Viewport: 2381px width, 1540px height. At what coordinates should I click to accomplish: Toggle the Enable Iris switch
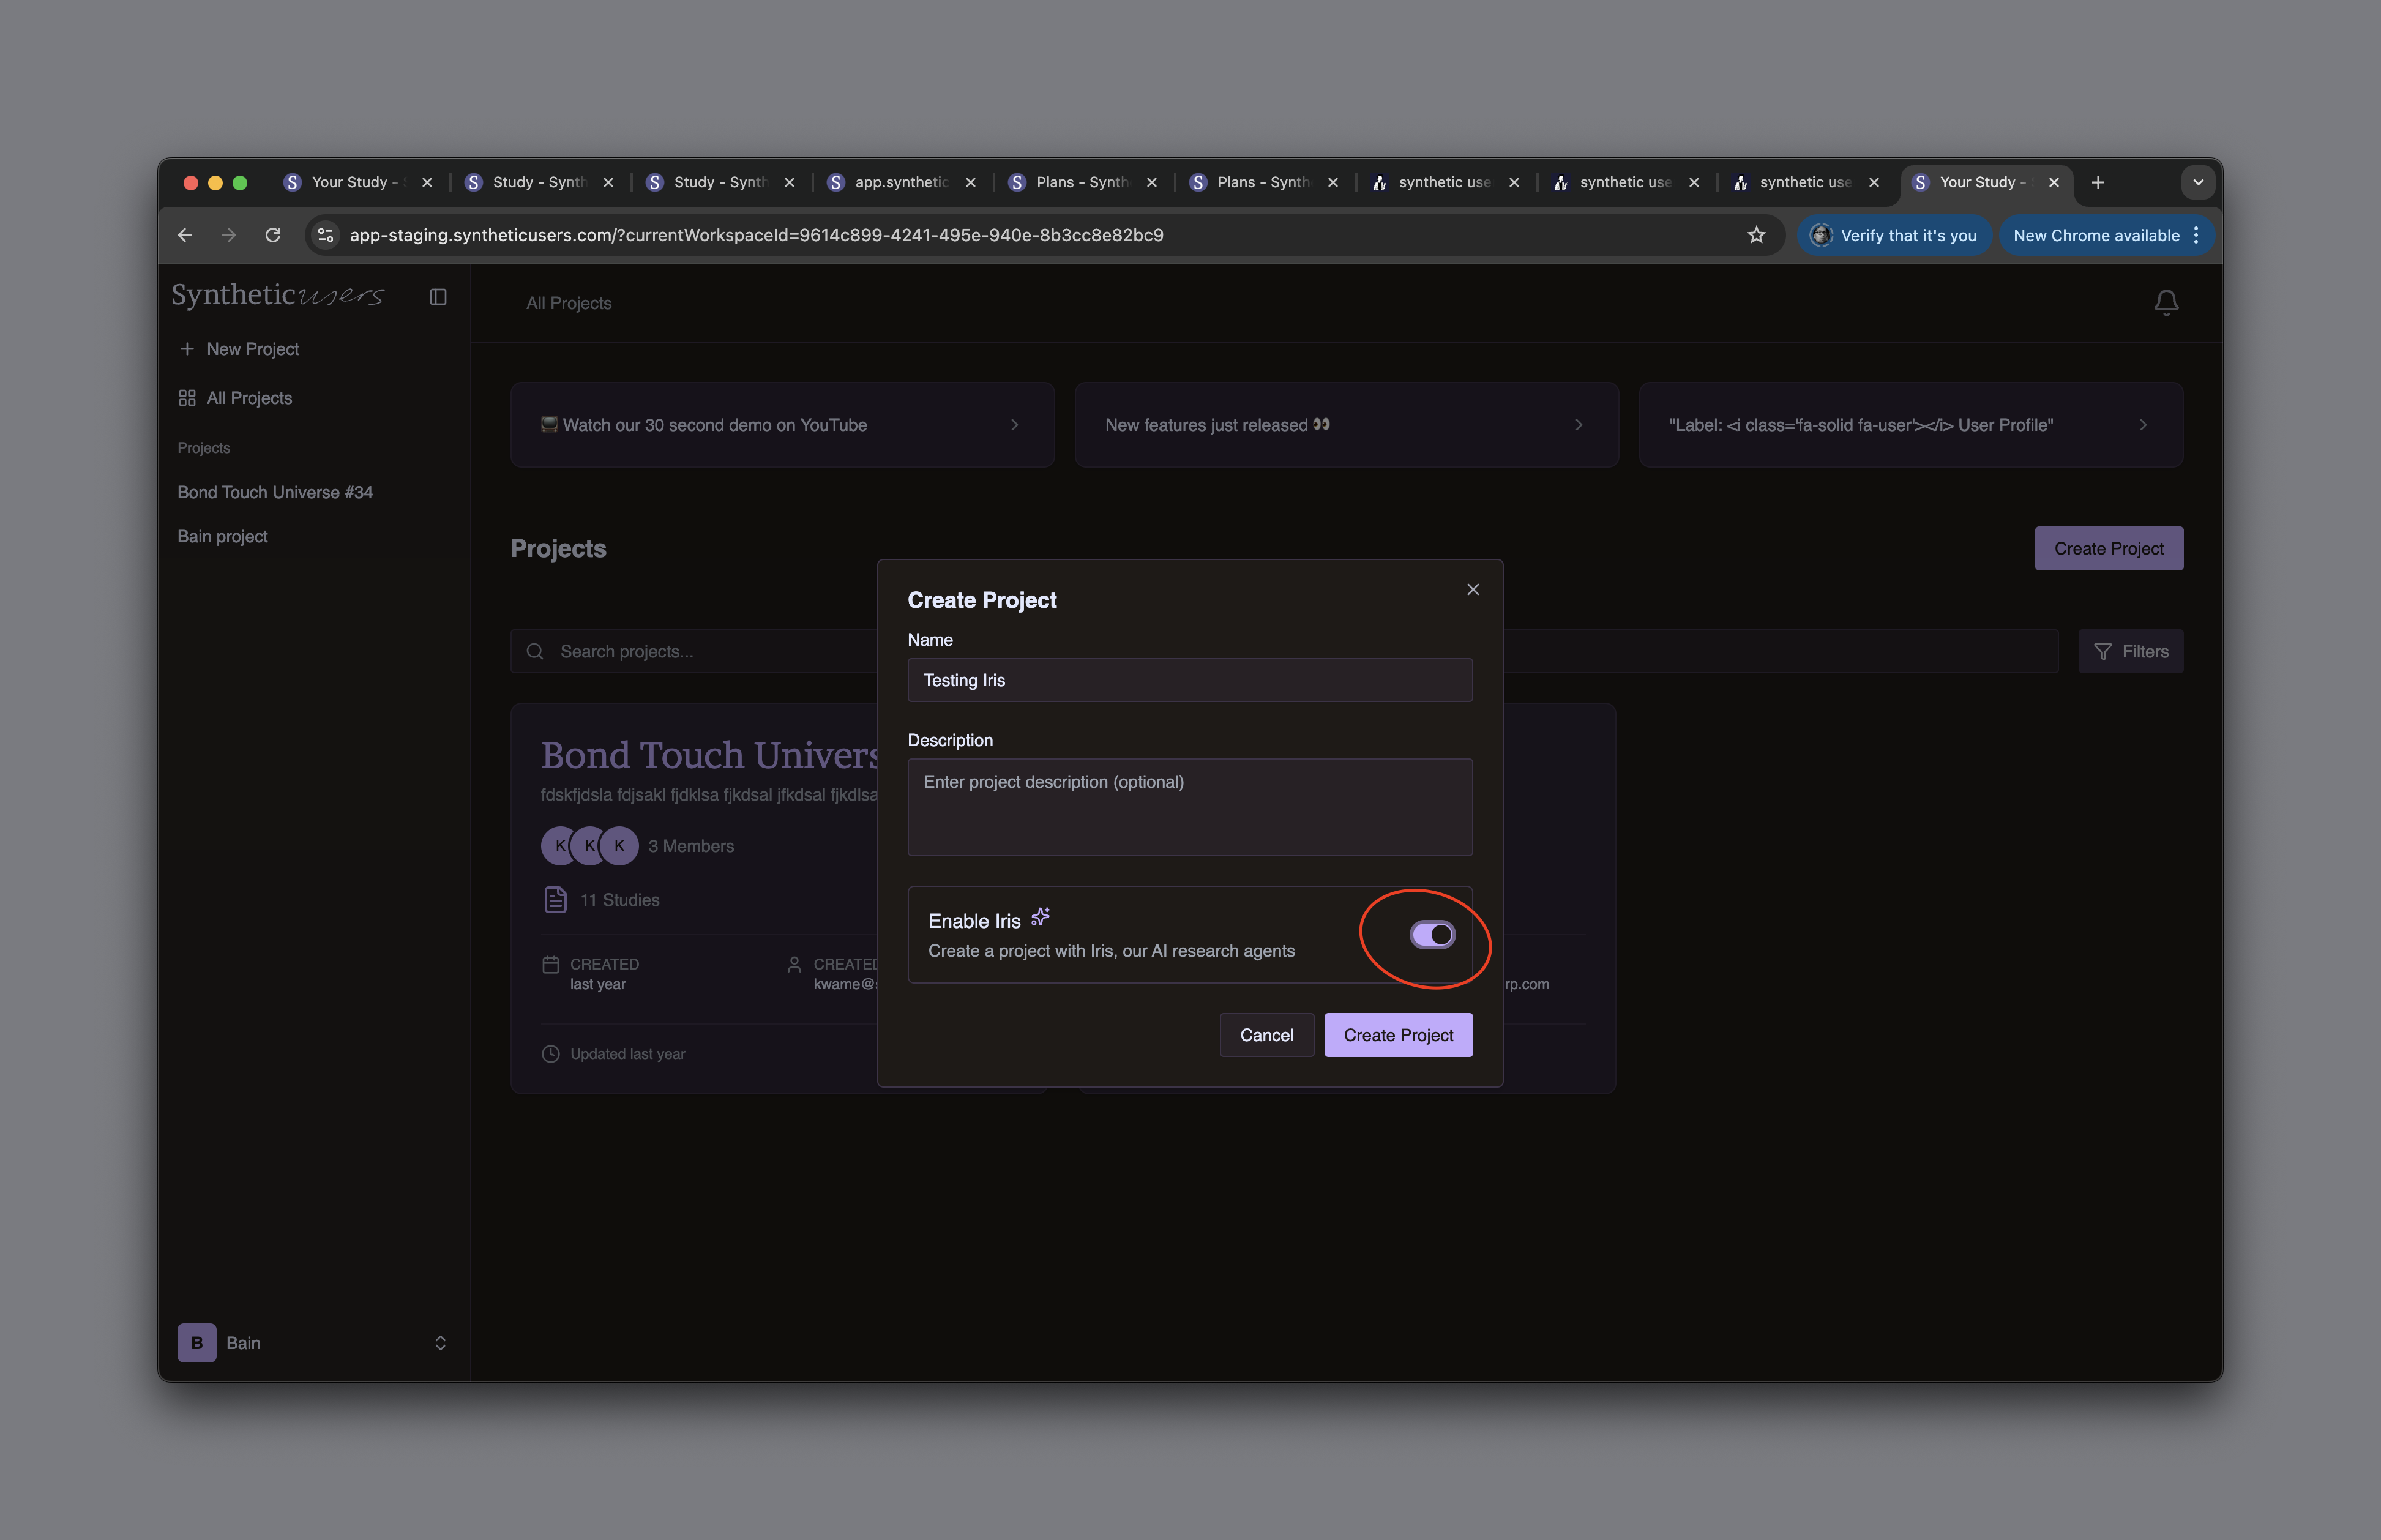coord(1432,935)
